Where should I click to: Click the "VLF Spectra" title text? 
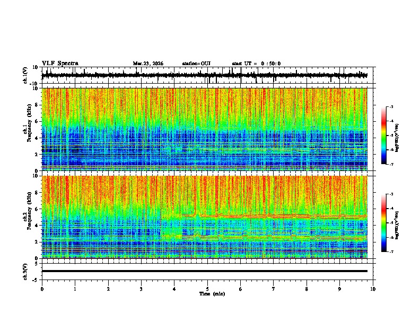(x=60, y=64)
